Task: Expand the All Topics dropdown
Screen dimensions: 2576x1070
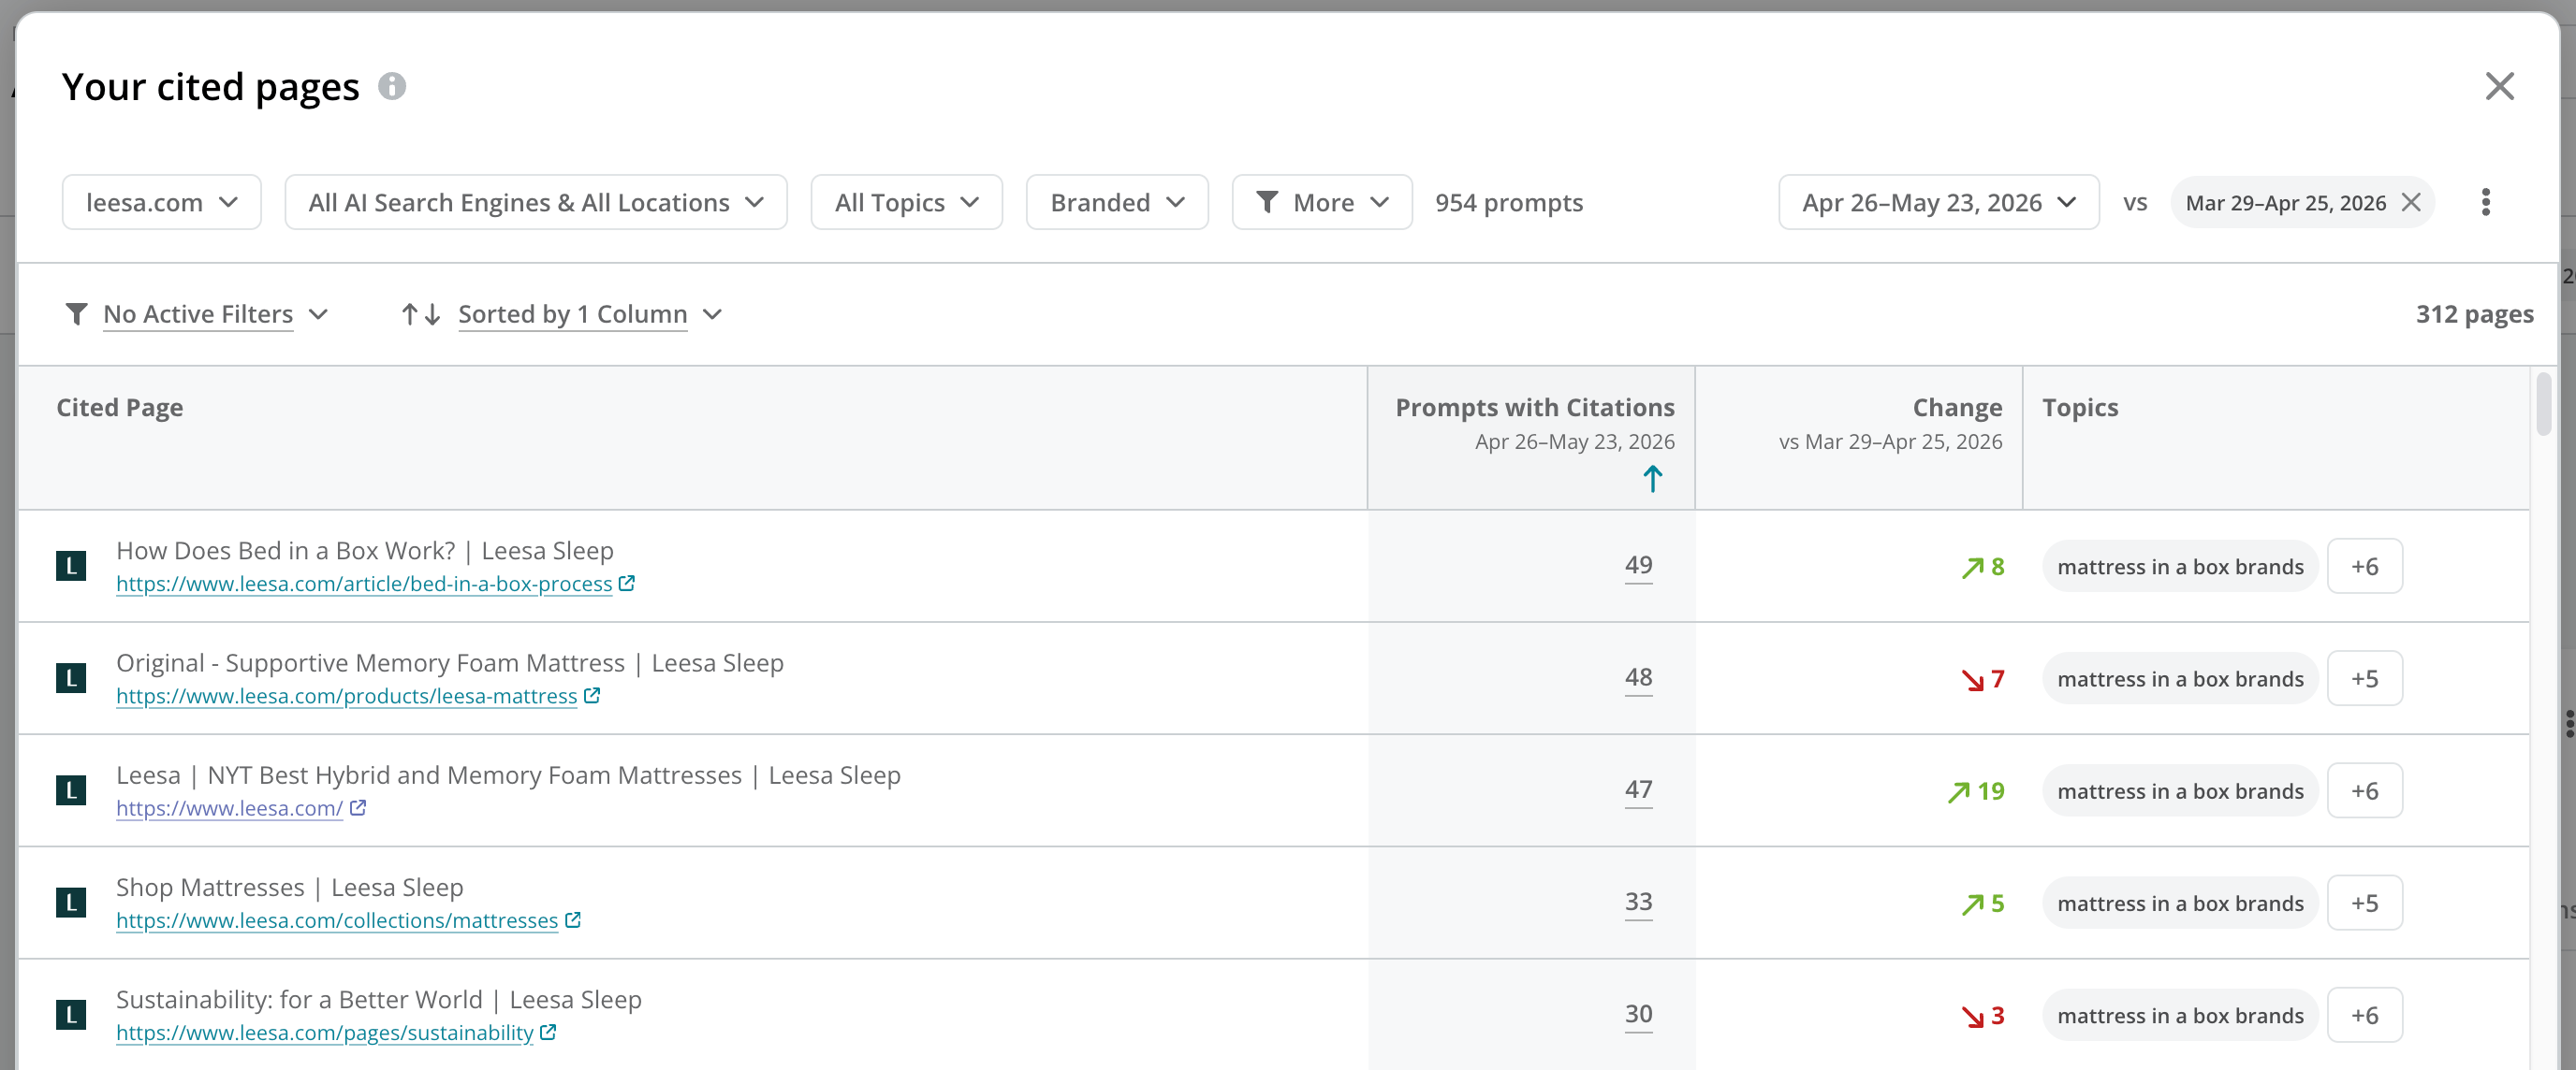Action: 907,203
